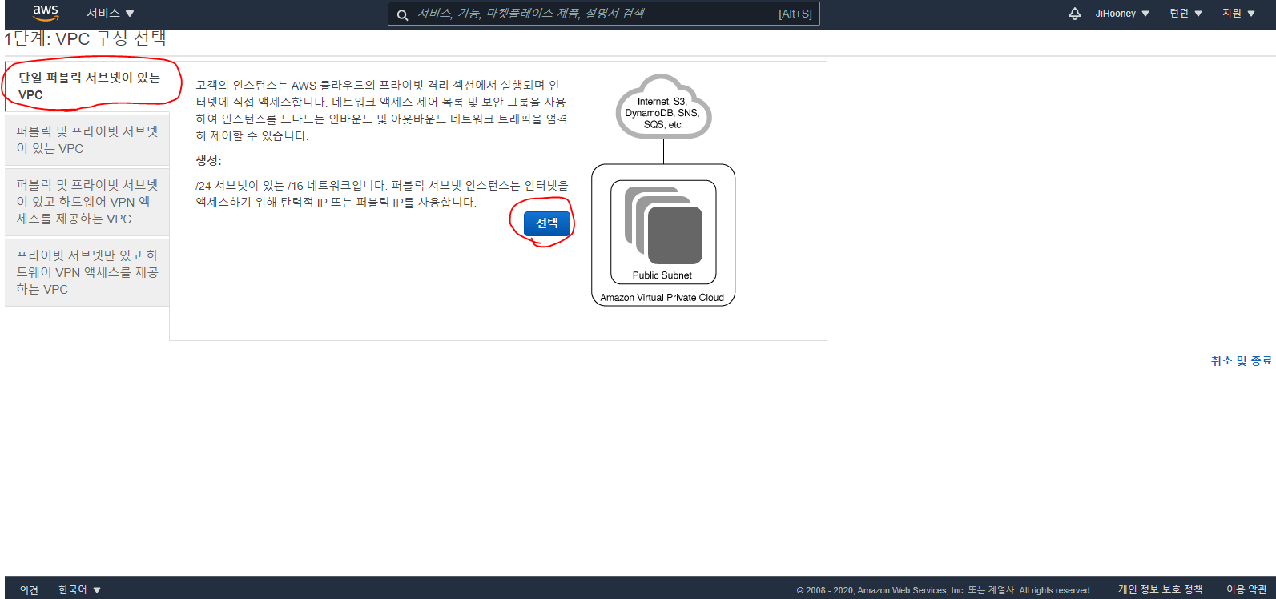Focus the AWS services search field
The height and width of the screenshot is (599, 1276).
(x=604, y=14)
